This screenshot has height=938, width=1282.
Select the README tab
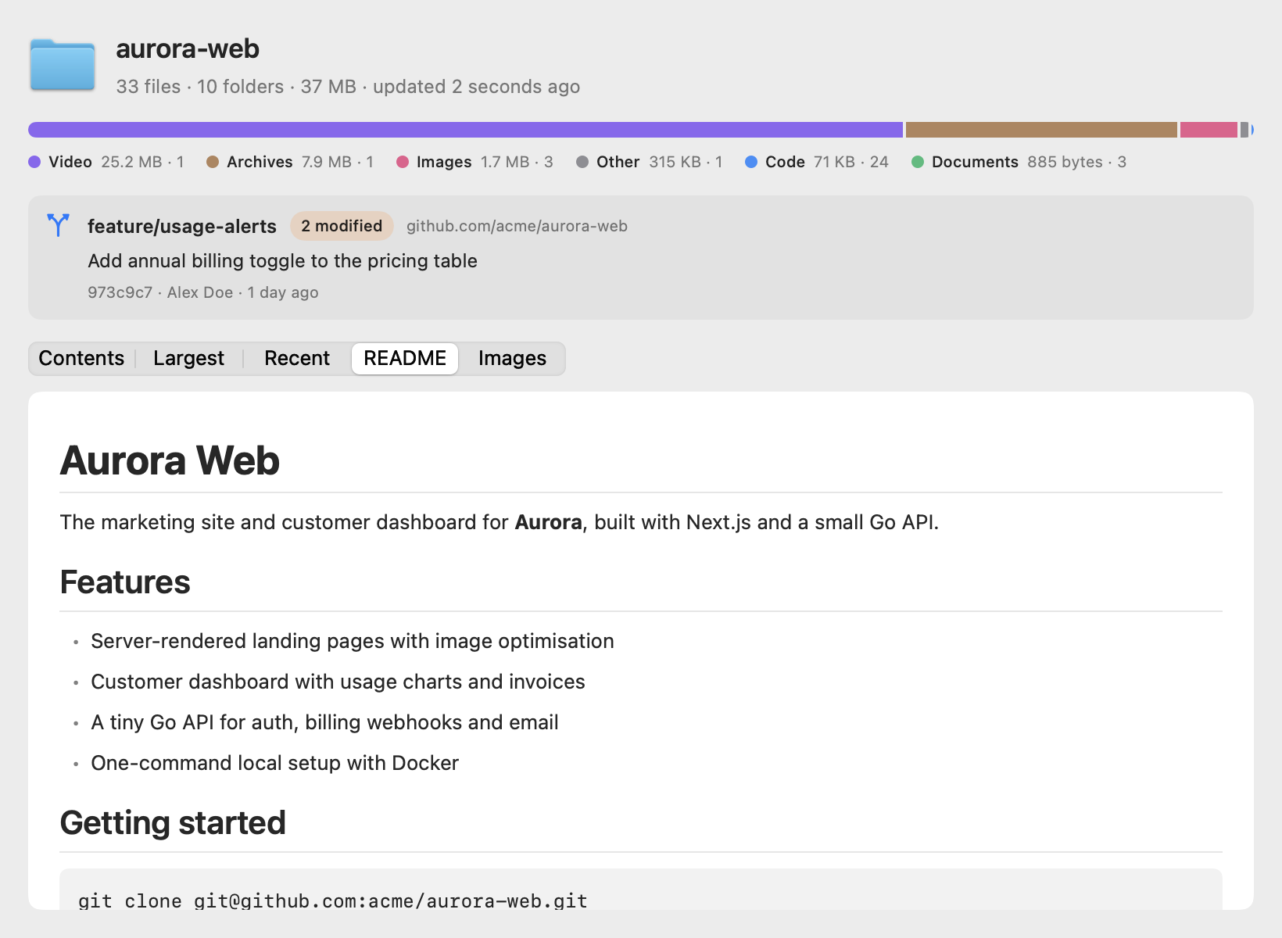(x=405, y=359)
